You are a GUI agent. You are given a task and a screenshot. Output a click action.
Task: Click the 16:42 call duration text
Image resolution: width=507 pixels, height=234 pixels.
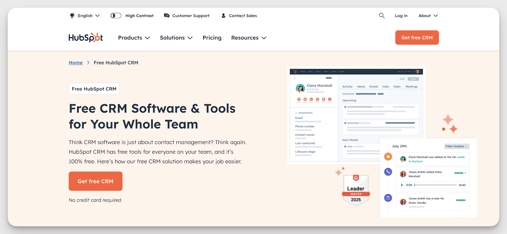click(462, 185)
